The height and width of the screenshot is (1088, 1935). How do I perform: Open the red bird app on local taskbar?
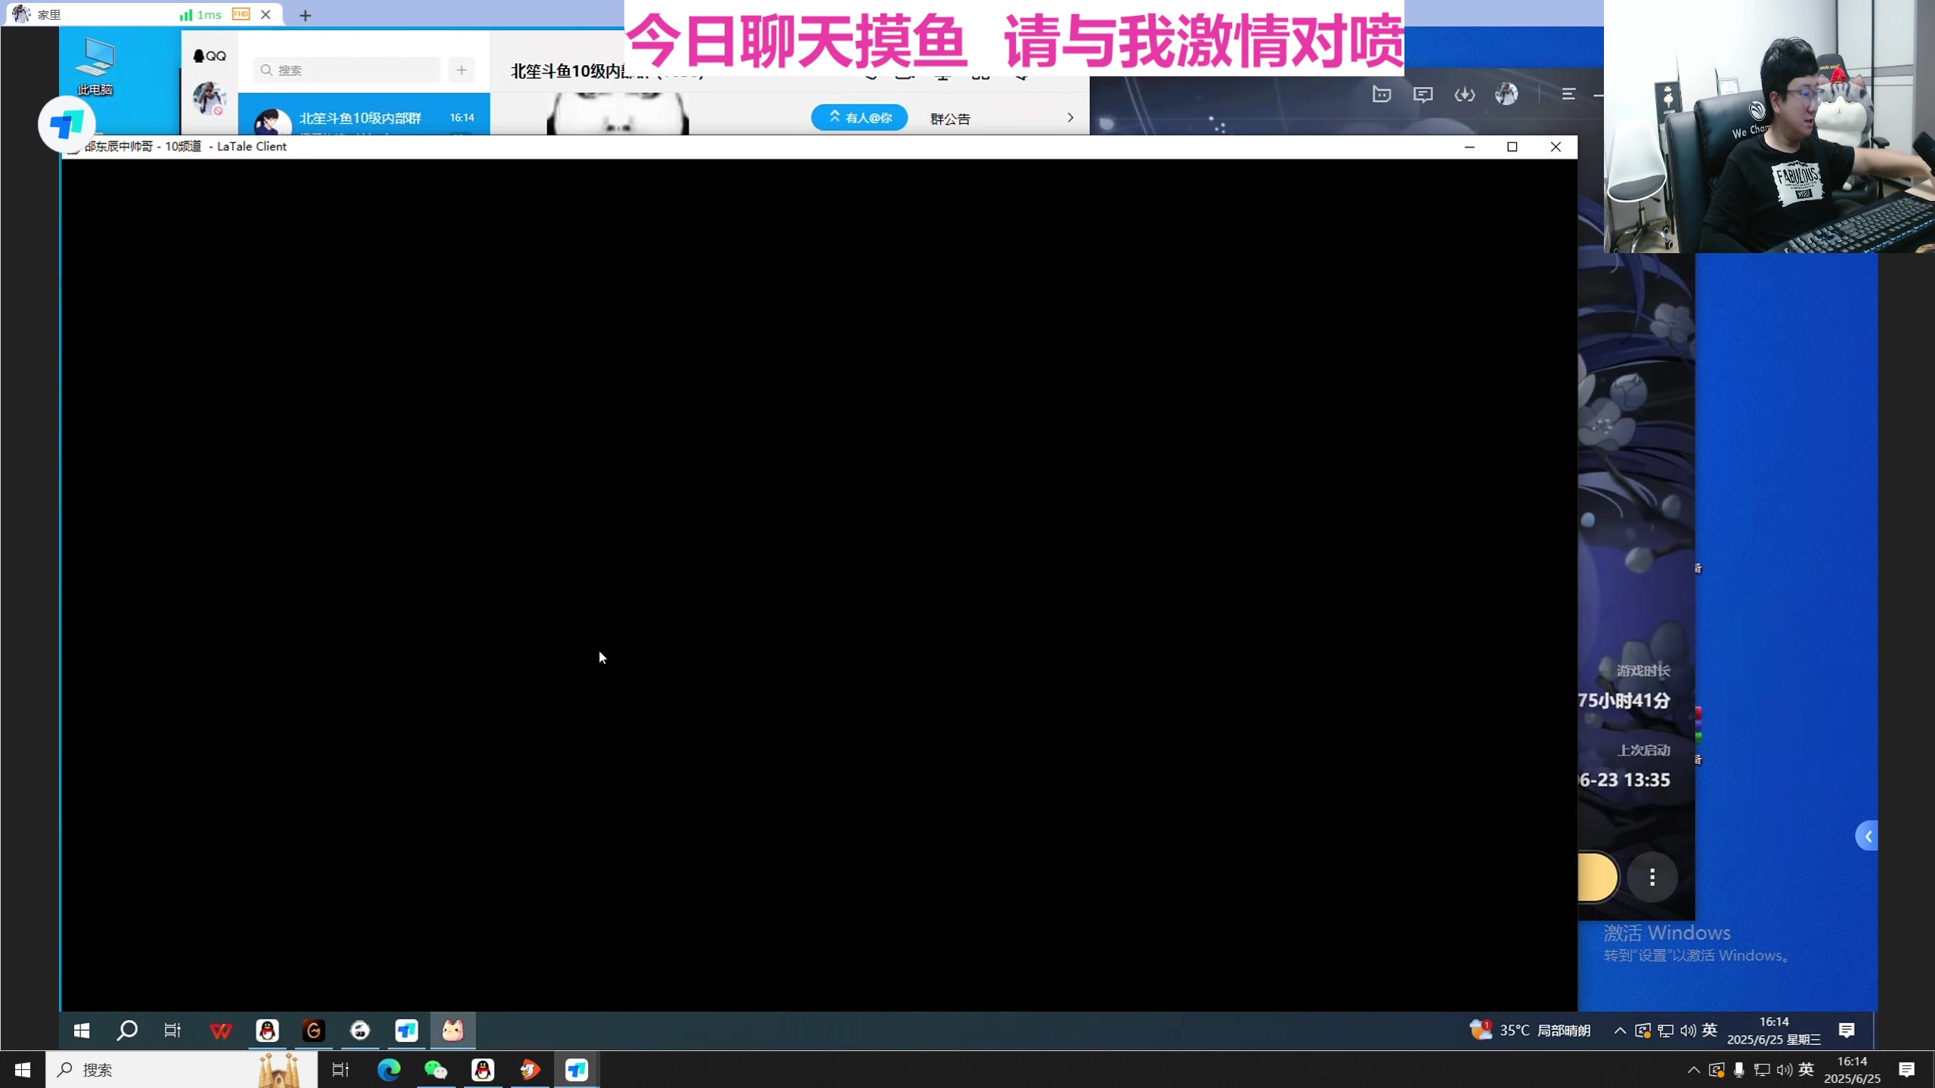coord(530,1070)
